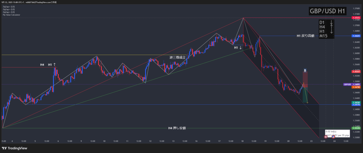Viewport: 363px width, 153px height.
Task: Click the TradingView logo at bottom left
Action: coord(14,148)
